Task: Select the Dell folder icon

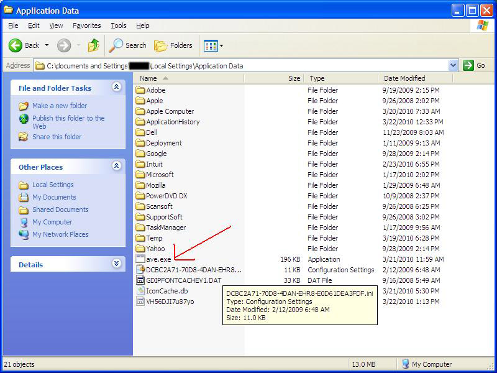Action: [x=140, y=132]
